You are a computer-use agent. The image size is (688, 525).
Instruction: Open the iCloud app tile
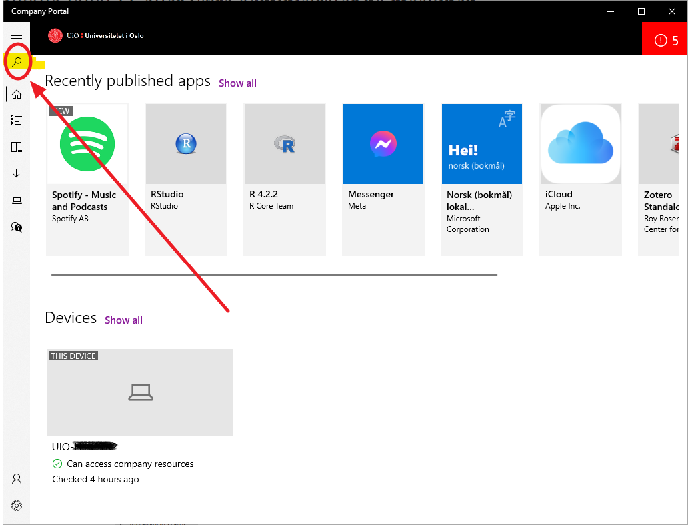(581, 179)
